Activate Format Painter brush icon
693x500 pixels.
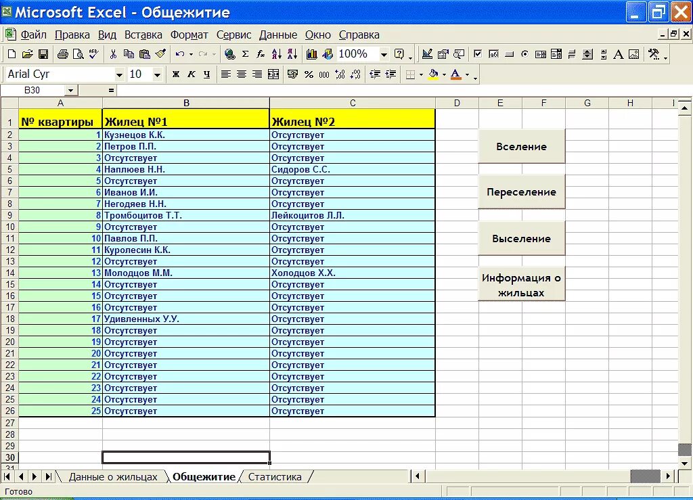point(160,54)
